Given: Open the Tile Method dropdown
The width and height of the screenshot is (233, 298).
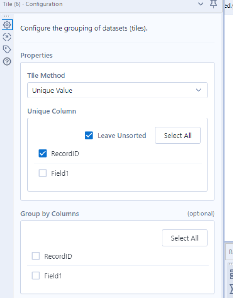Looking at the screenshot, I should (x=117, y=90).
